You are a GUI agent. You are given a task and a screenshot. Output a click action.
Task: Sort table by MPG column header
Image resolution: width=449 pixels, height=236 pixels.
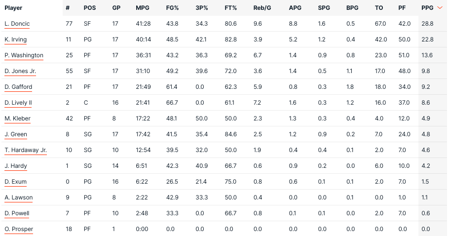143,8
